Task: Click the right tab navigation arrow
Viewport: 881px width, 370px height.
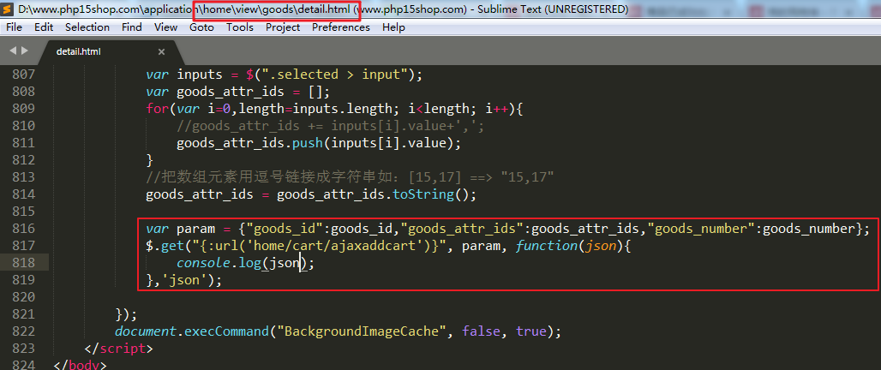Action: tap(25, 51)
